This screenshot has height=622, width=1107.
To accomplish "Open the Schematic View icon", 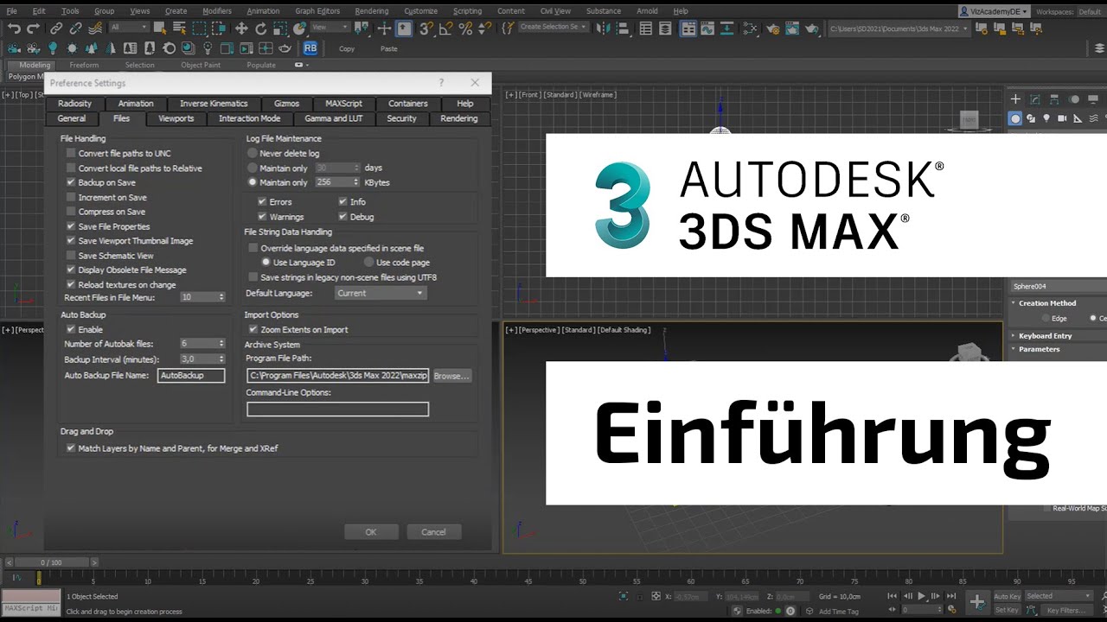I will tap(748, 29).
